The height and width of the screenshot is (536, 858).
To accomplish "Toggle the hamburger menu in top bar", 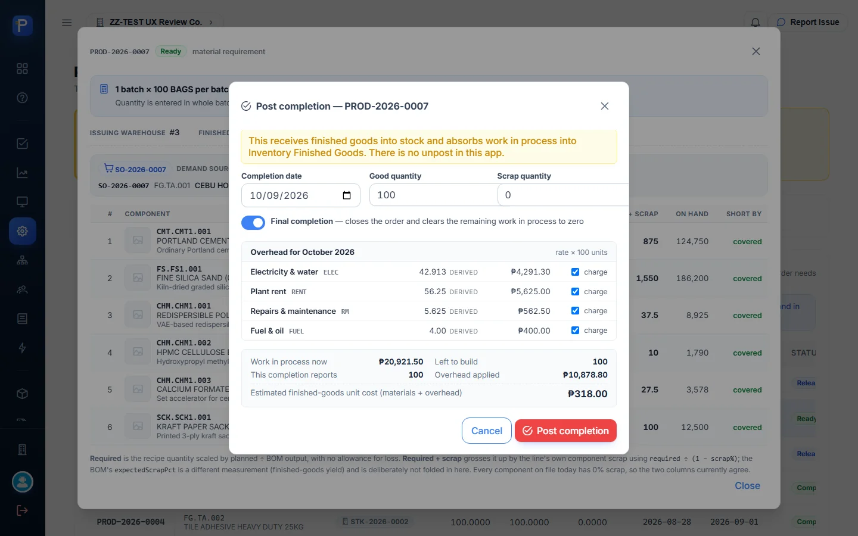I will (67, 23).
